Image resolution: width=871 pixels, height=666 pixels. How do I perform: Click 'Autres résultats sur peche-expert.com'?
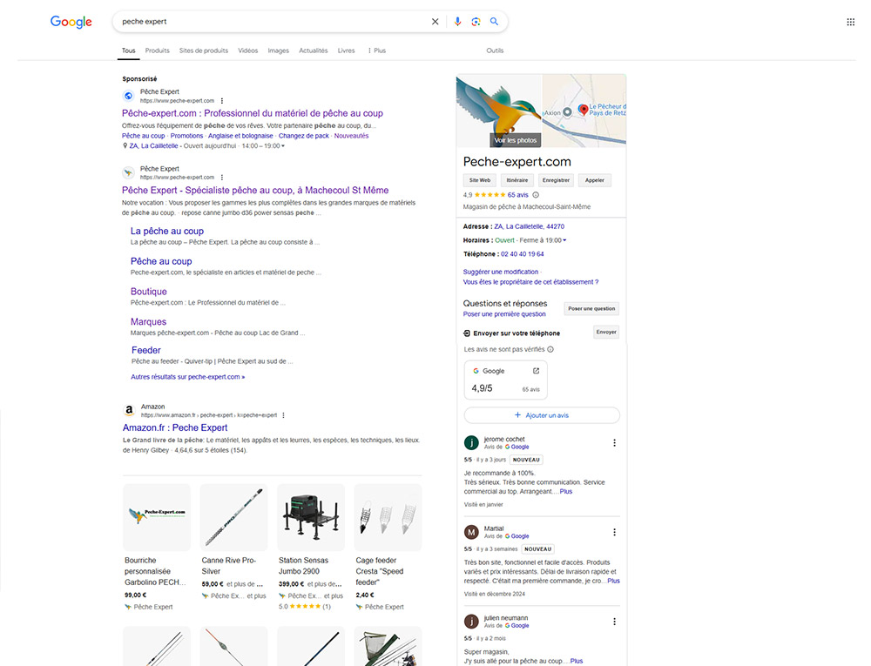188,377
